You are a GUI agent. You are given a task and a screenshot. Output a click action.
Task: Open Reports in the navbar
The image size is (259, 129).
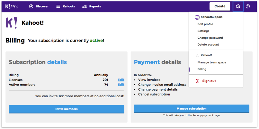pyautogui.click(x=95, y=6)
